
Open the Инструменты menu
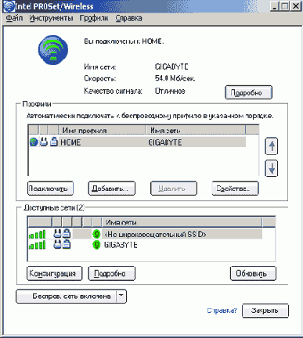[x=51, y=18]
